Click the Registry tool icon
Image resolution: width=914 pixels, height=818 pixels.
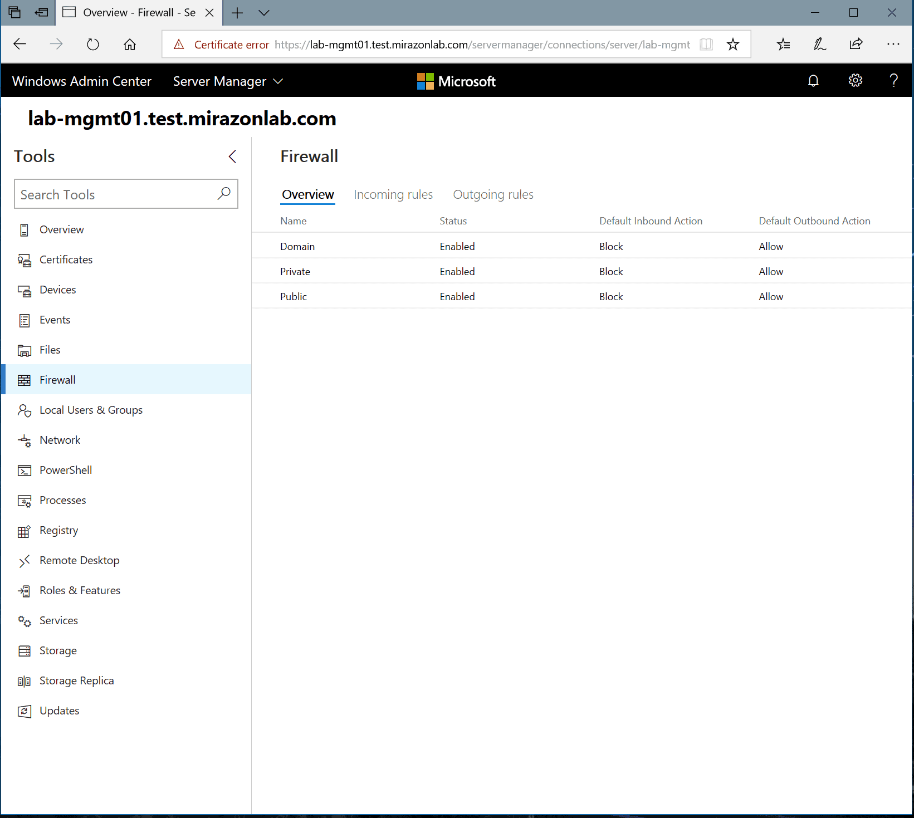pos(25,531)
